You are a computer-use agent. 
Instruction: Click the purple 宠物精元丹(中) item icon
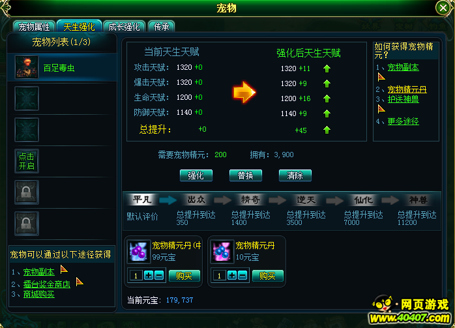[x=138, y=251]
